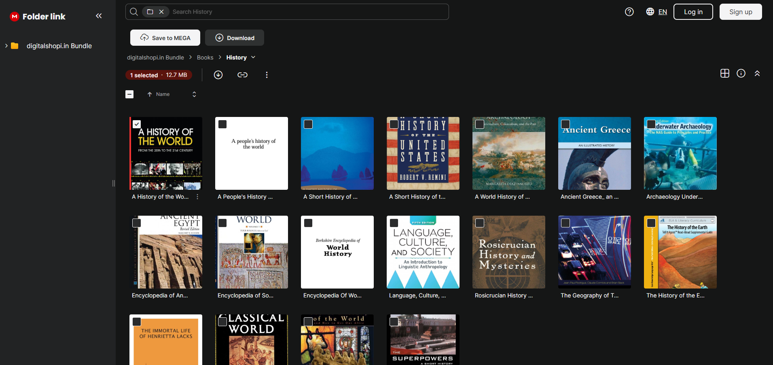773x365 pixels.
Task: Check the Encyclopedia of Society (WORLD) checkbox
Action: 222,223
